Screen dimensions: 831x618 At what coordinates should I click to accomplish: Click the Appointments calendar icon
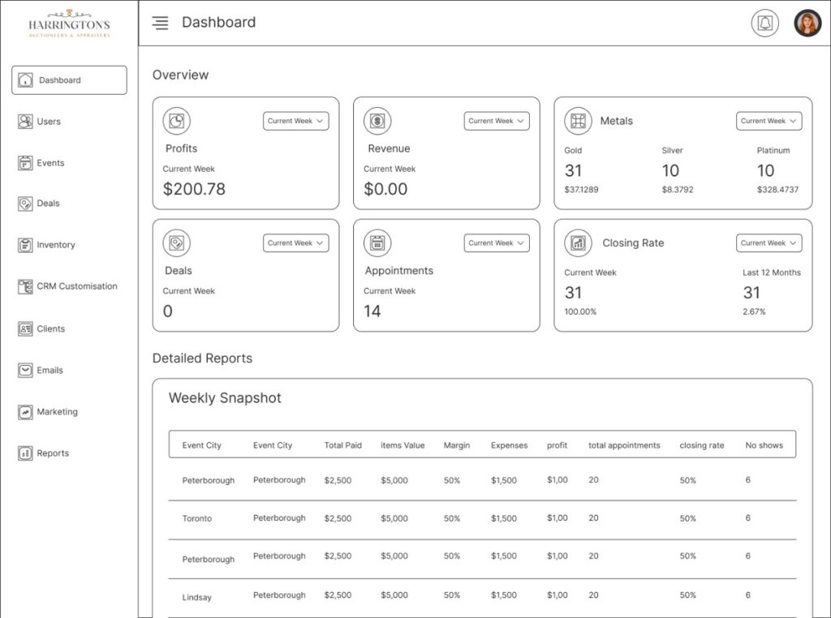(x=377, y=242)
